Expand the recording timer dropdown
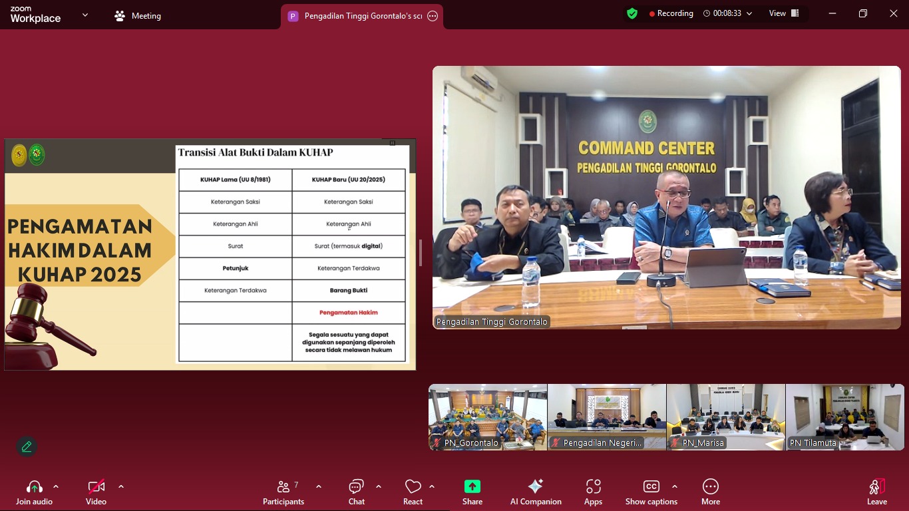909x511 pixels. [x=749, y=13]
